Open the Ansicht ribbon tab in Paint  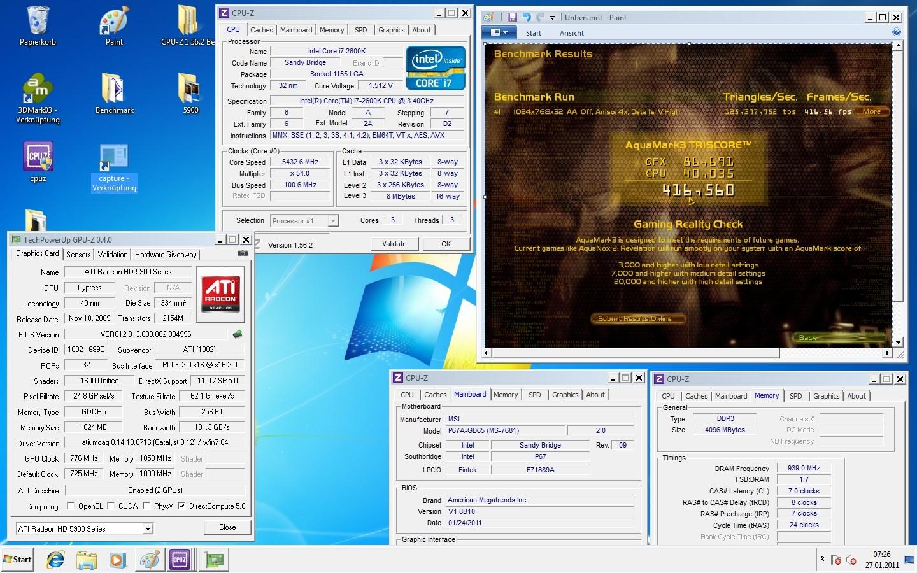pyautogui.click(x=572, y=33)
